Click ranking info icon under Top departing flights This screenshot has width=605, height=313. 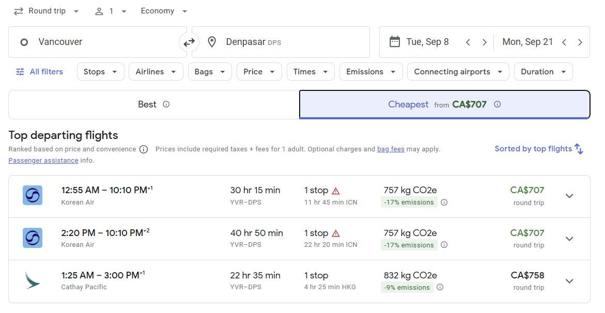click(x=144, y=149)
